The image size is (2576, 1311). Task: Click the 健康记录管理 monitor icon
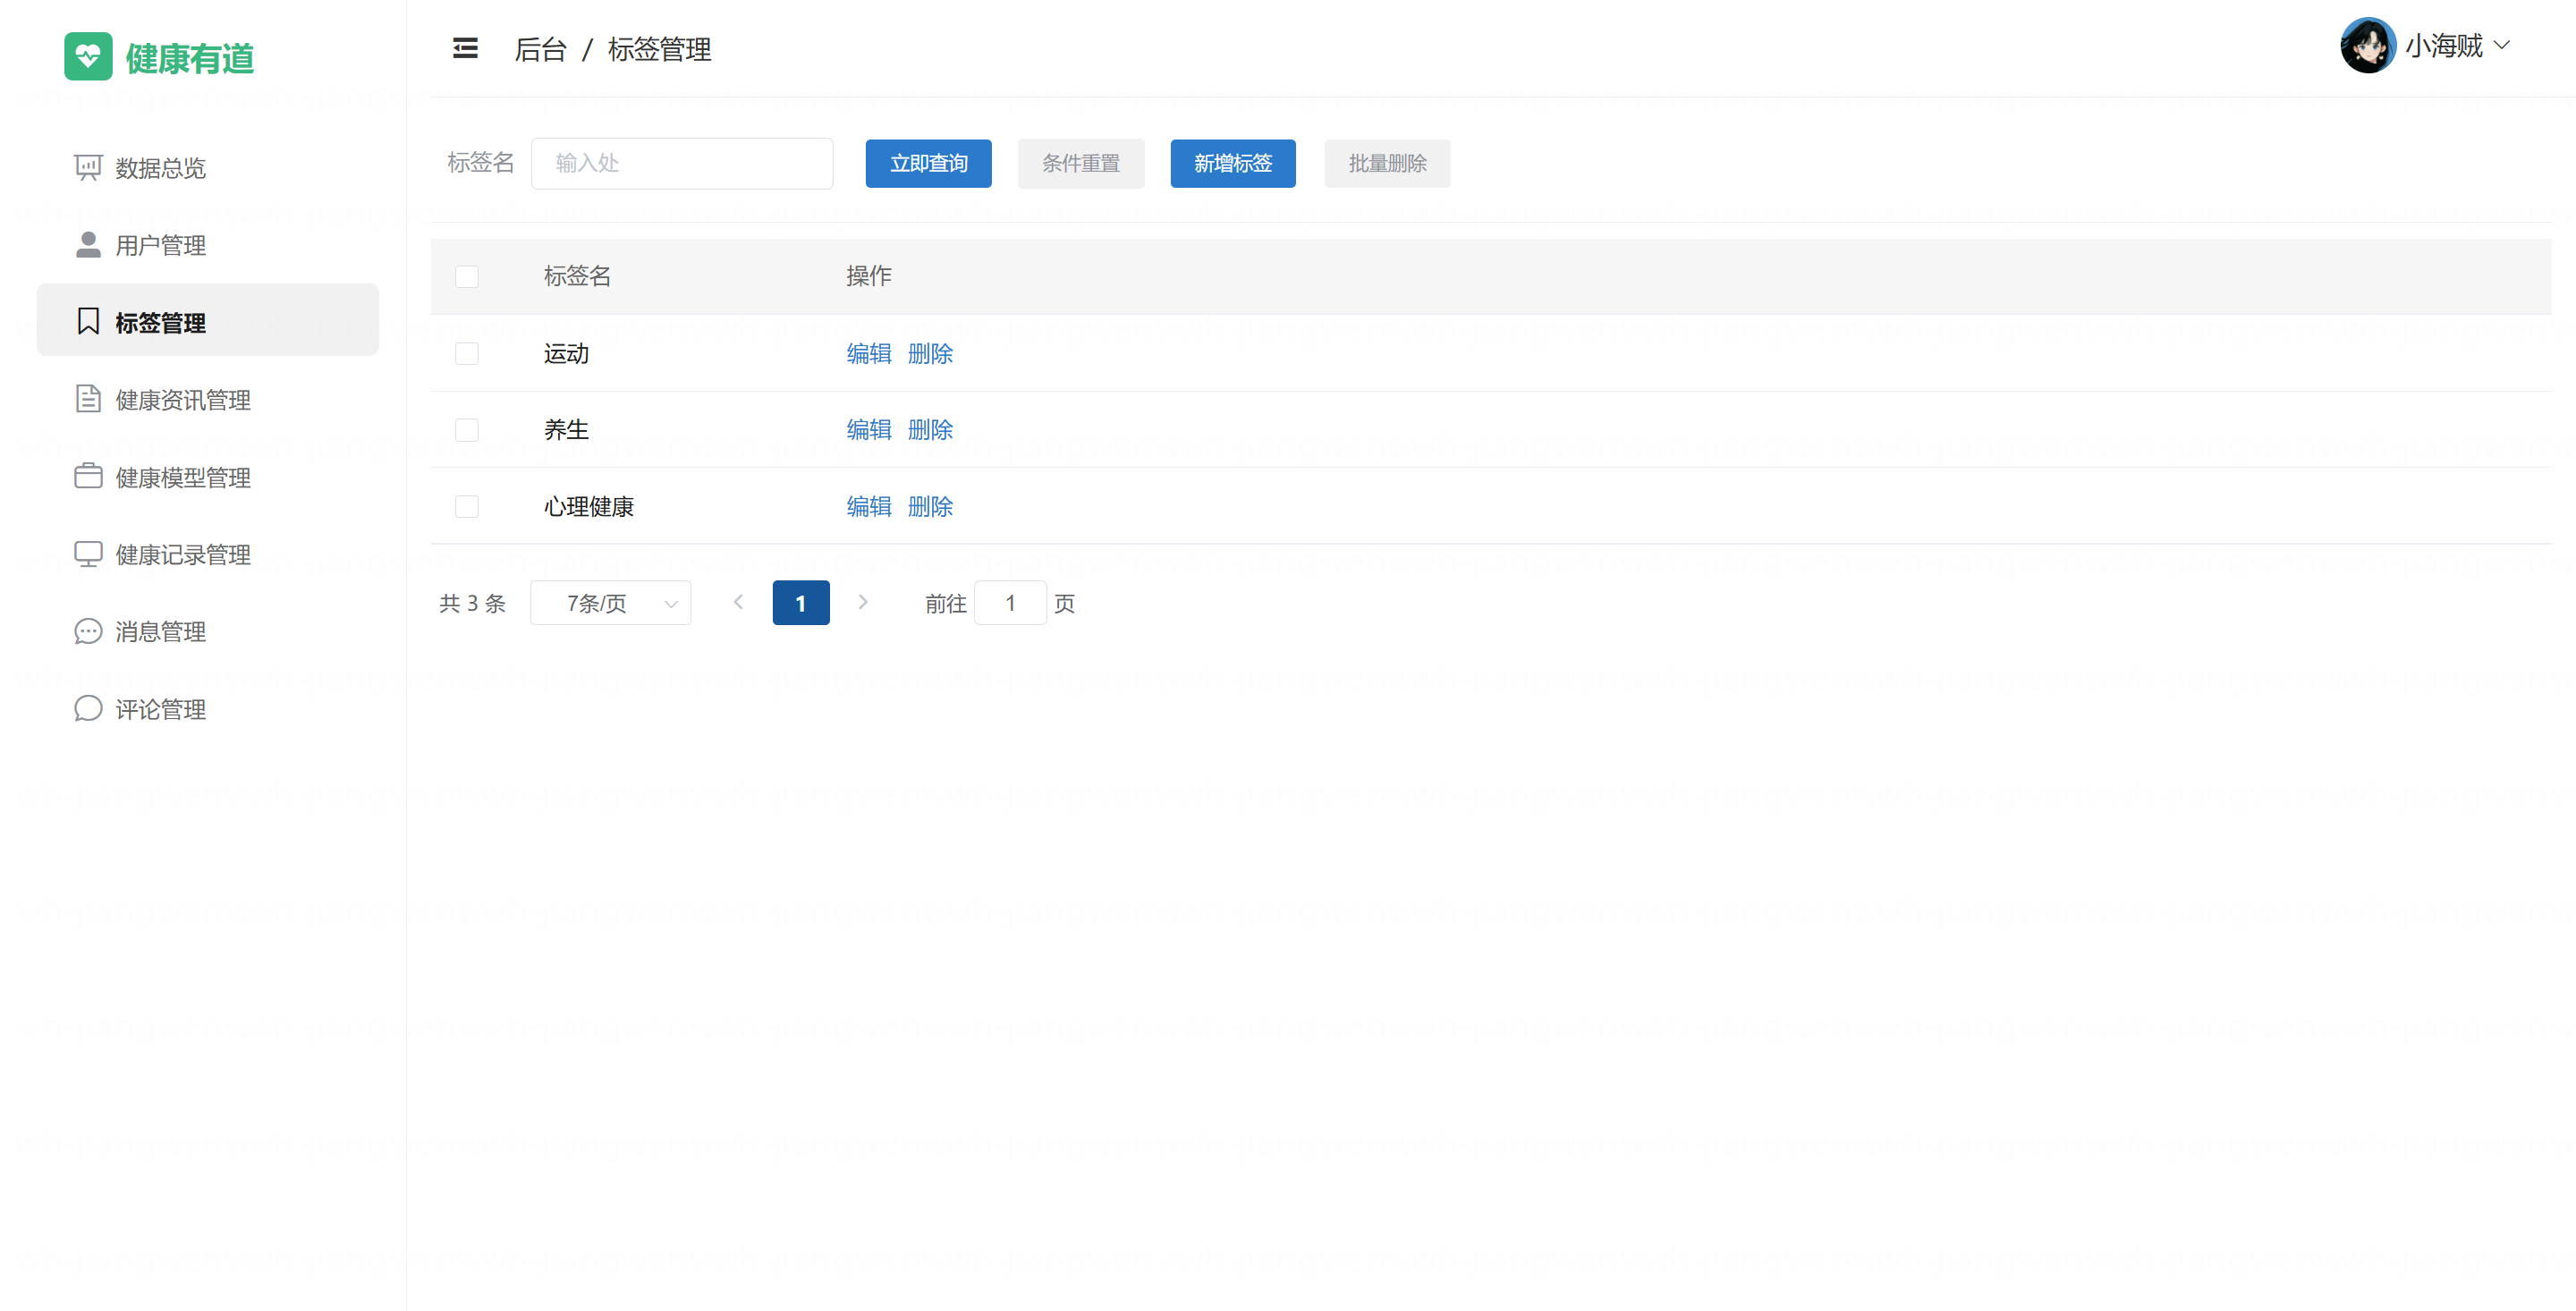88,554
